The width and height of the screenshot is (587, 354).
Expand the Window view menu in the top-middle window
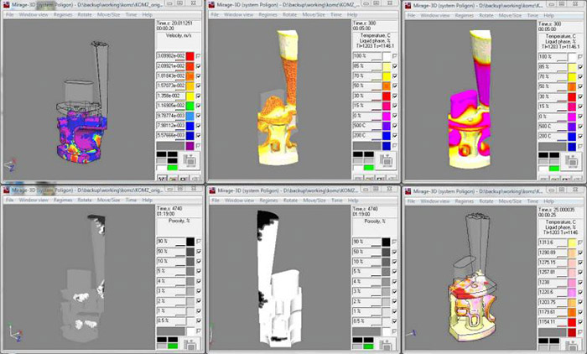click(236, 15)
